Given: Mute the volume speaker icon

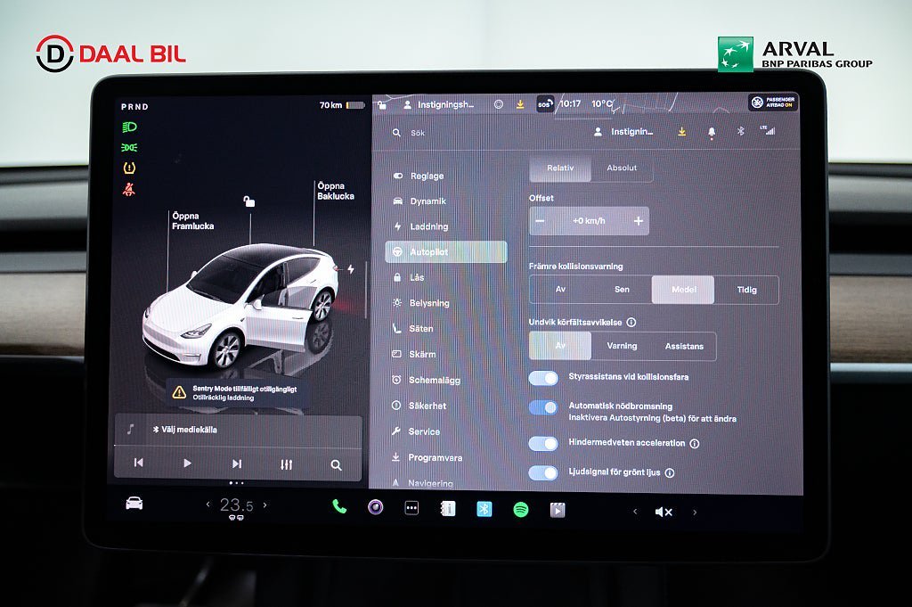Looking at the screenshot, I should point(664,512).
